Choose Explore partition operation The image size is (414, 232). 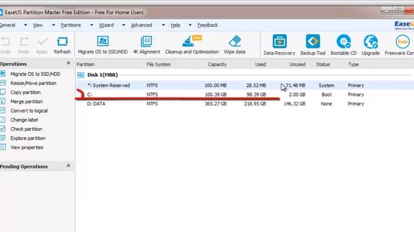pyautogui.click(x=28, y=139)
